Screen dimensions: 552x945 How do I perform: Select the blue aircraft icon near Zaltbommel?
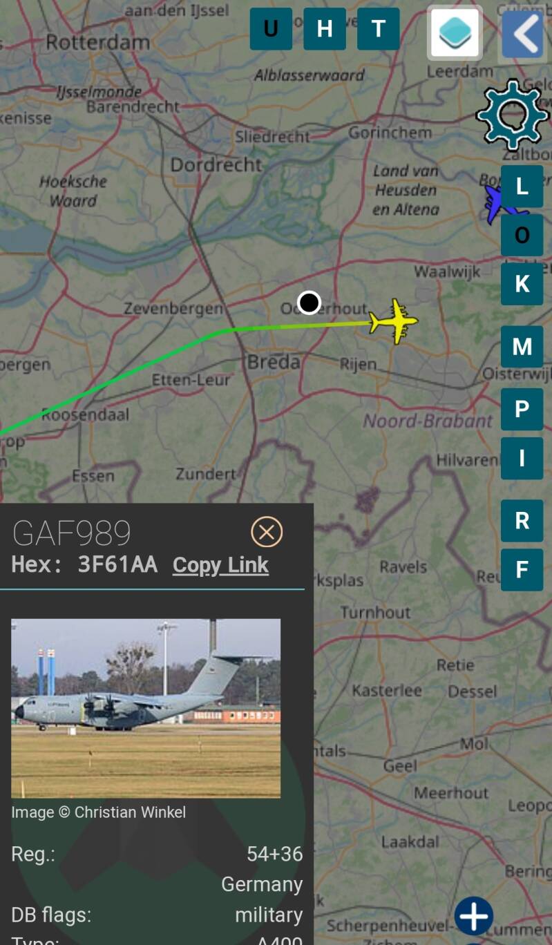tap(497, 202)
